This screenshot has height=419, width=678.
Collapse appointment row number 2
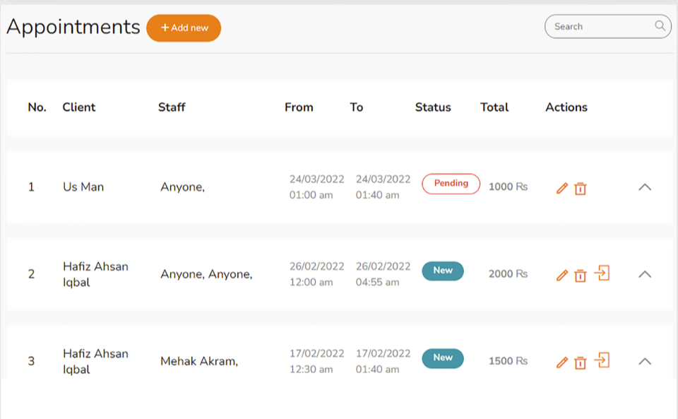(644, 274)
